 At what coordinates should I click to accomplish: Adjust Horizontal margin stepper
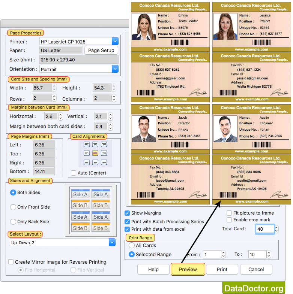pos(60,116)
